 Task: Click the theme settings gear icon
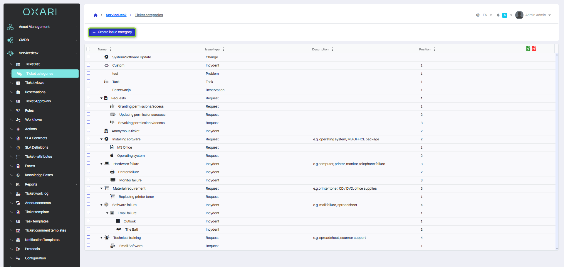pyautogui.click(x=478, y=15)
